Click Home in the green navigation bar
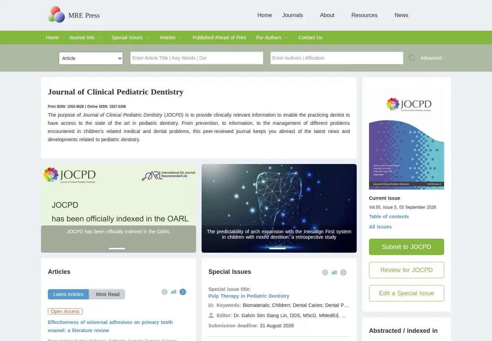492x341 pixels. pos(52,38)
